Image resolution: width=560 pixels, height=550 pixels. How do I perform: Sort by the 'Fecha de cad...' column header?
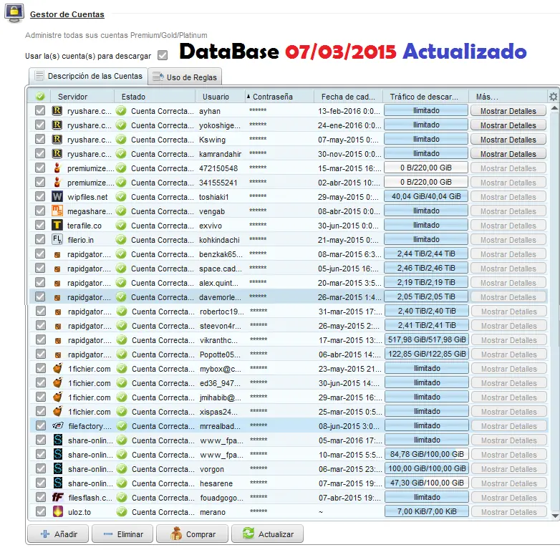point(348,97)
